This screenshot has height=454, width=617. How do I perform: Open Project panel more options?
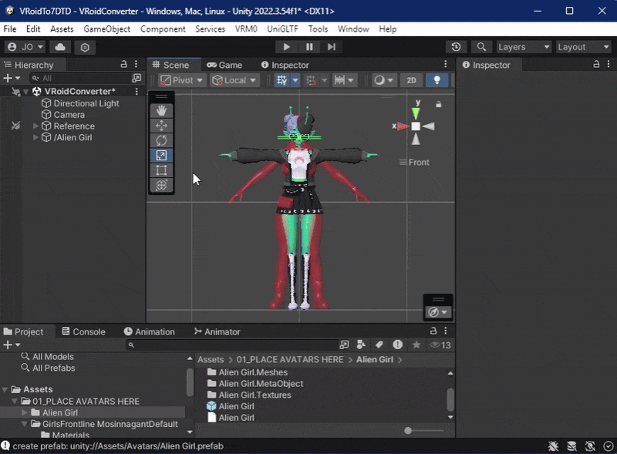(x=446, y=331)
